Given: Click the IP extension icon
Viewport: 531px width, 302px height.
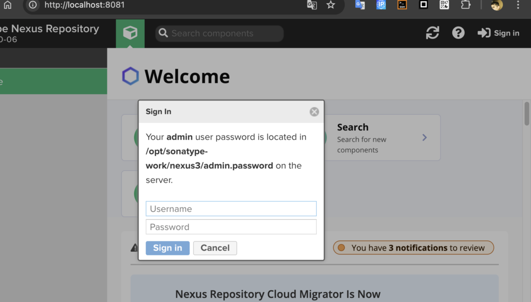Looking at the screenshot, I should [381, 5].
